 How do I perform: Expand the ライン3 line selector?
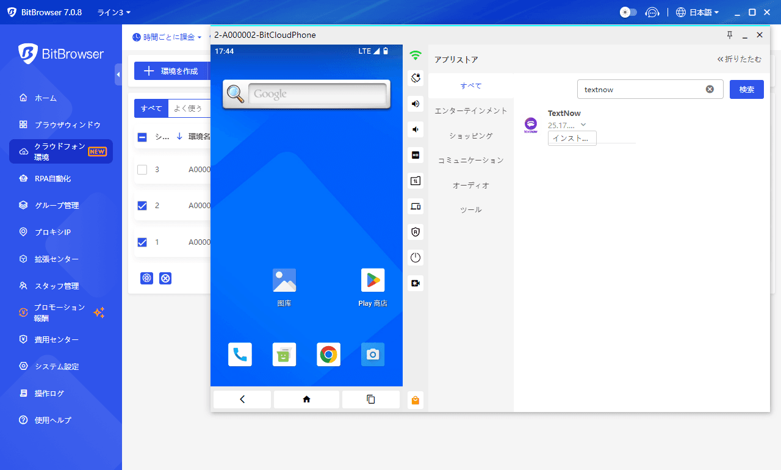click(113, 12)
